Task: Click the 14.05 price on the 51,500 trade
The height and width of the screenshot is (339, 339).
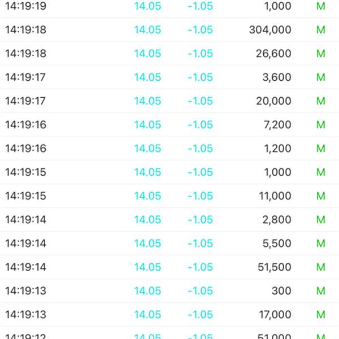Action: tap(147, 267)
